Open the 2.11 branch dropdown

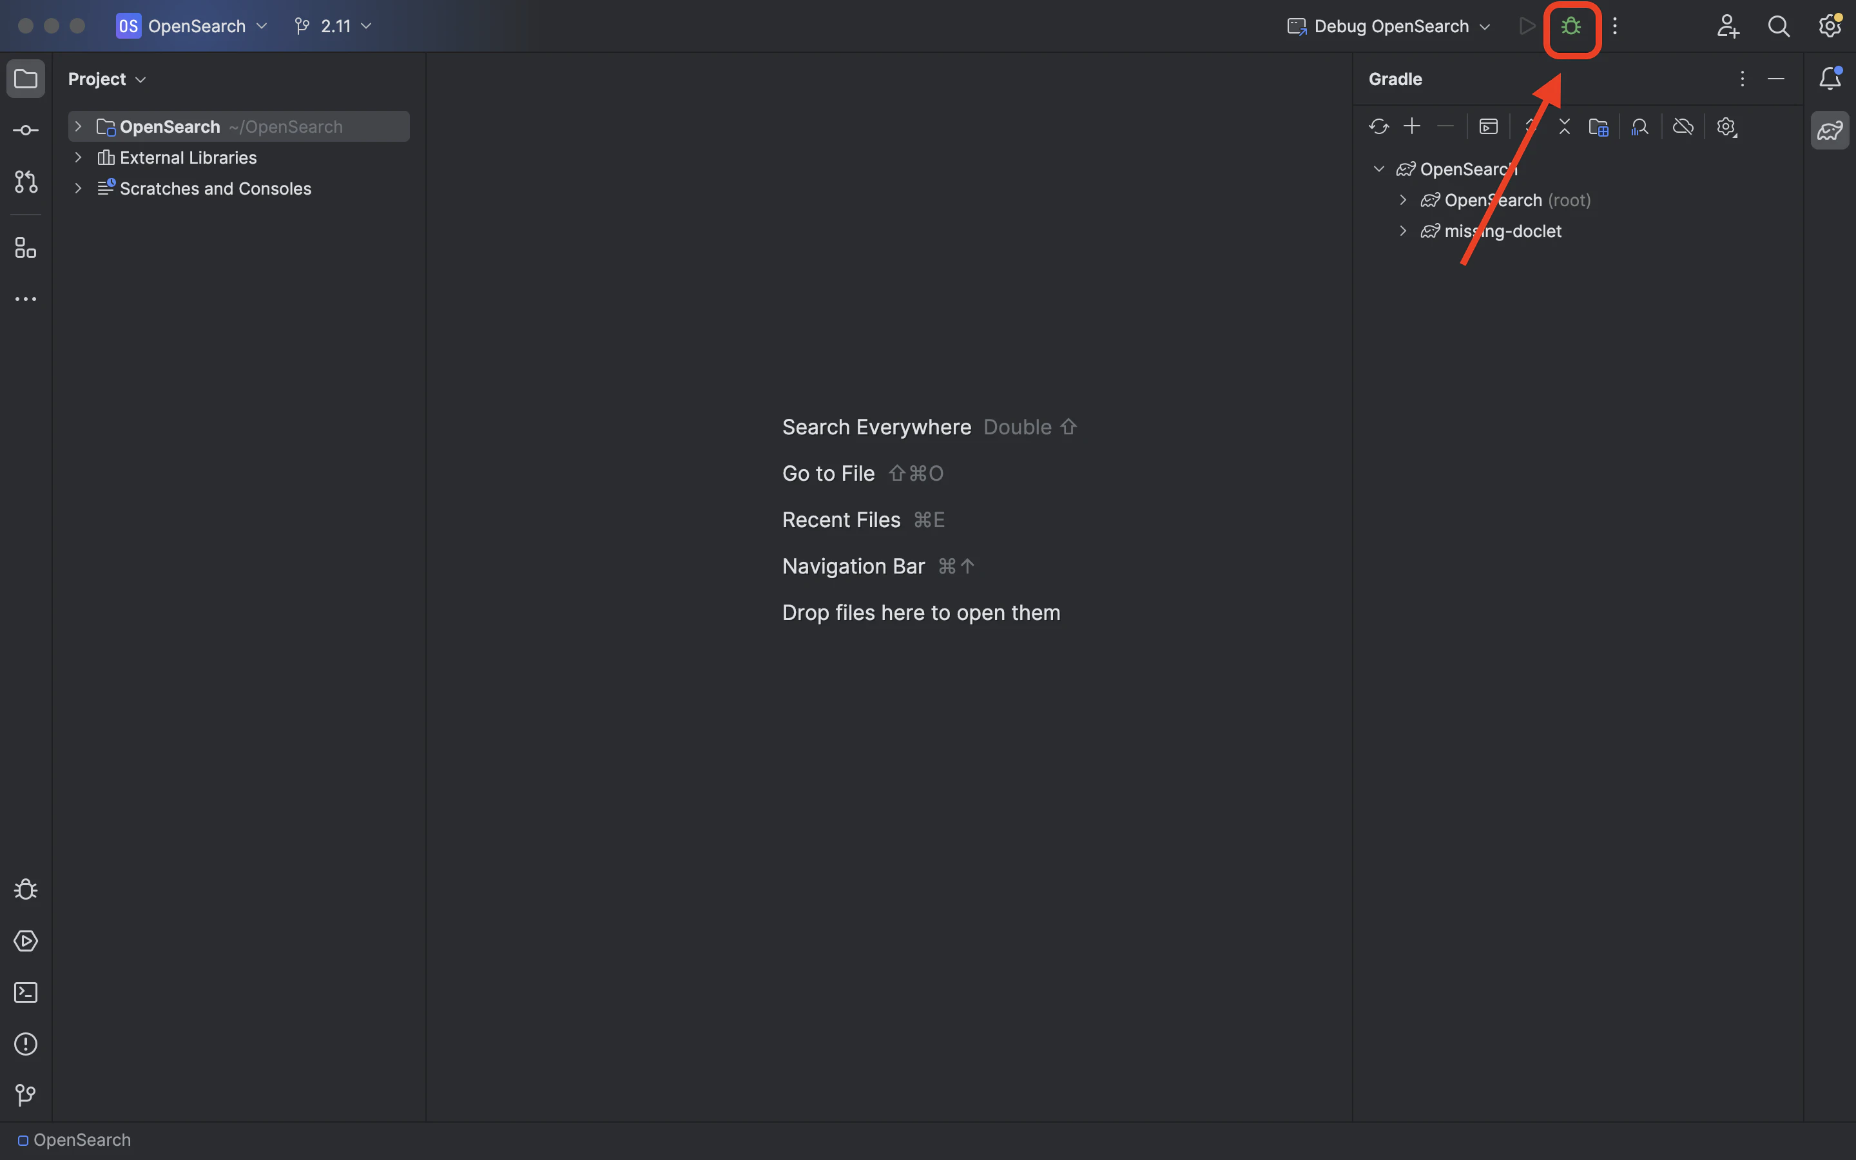pyautogui.click(x=333, y=26)
